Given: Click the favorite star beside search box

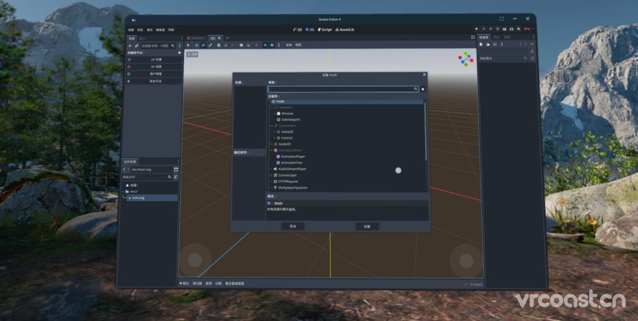Looking at the screenshot, I should (423, 89).
